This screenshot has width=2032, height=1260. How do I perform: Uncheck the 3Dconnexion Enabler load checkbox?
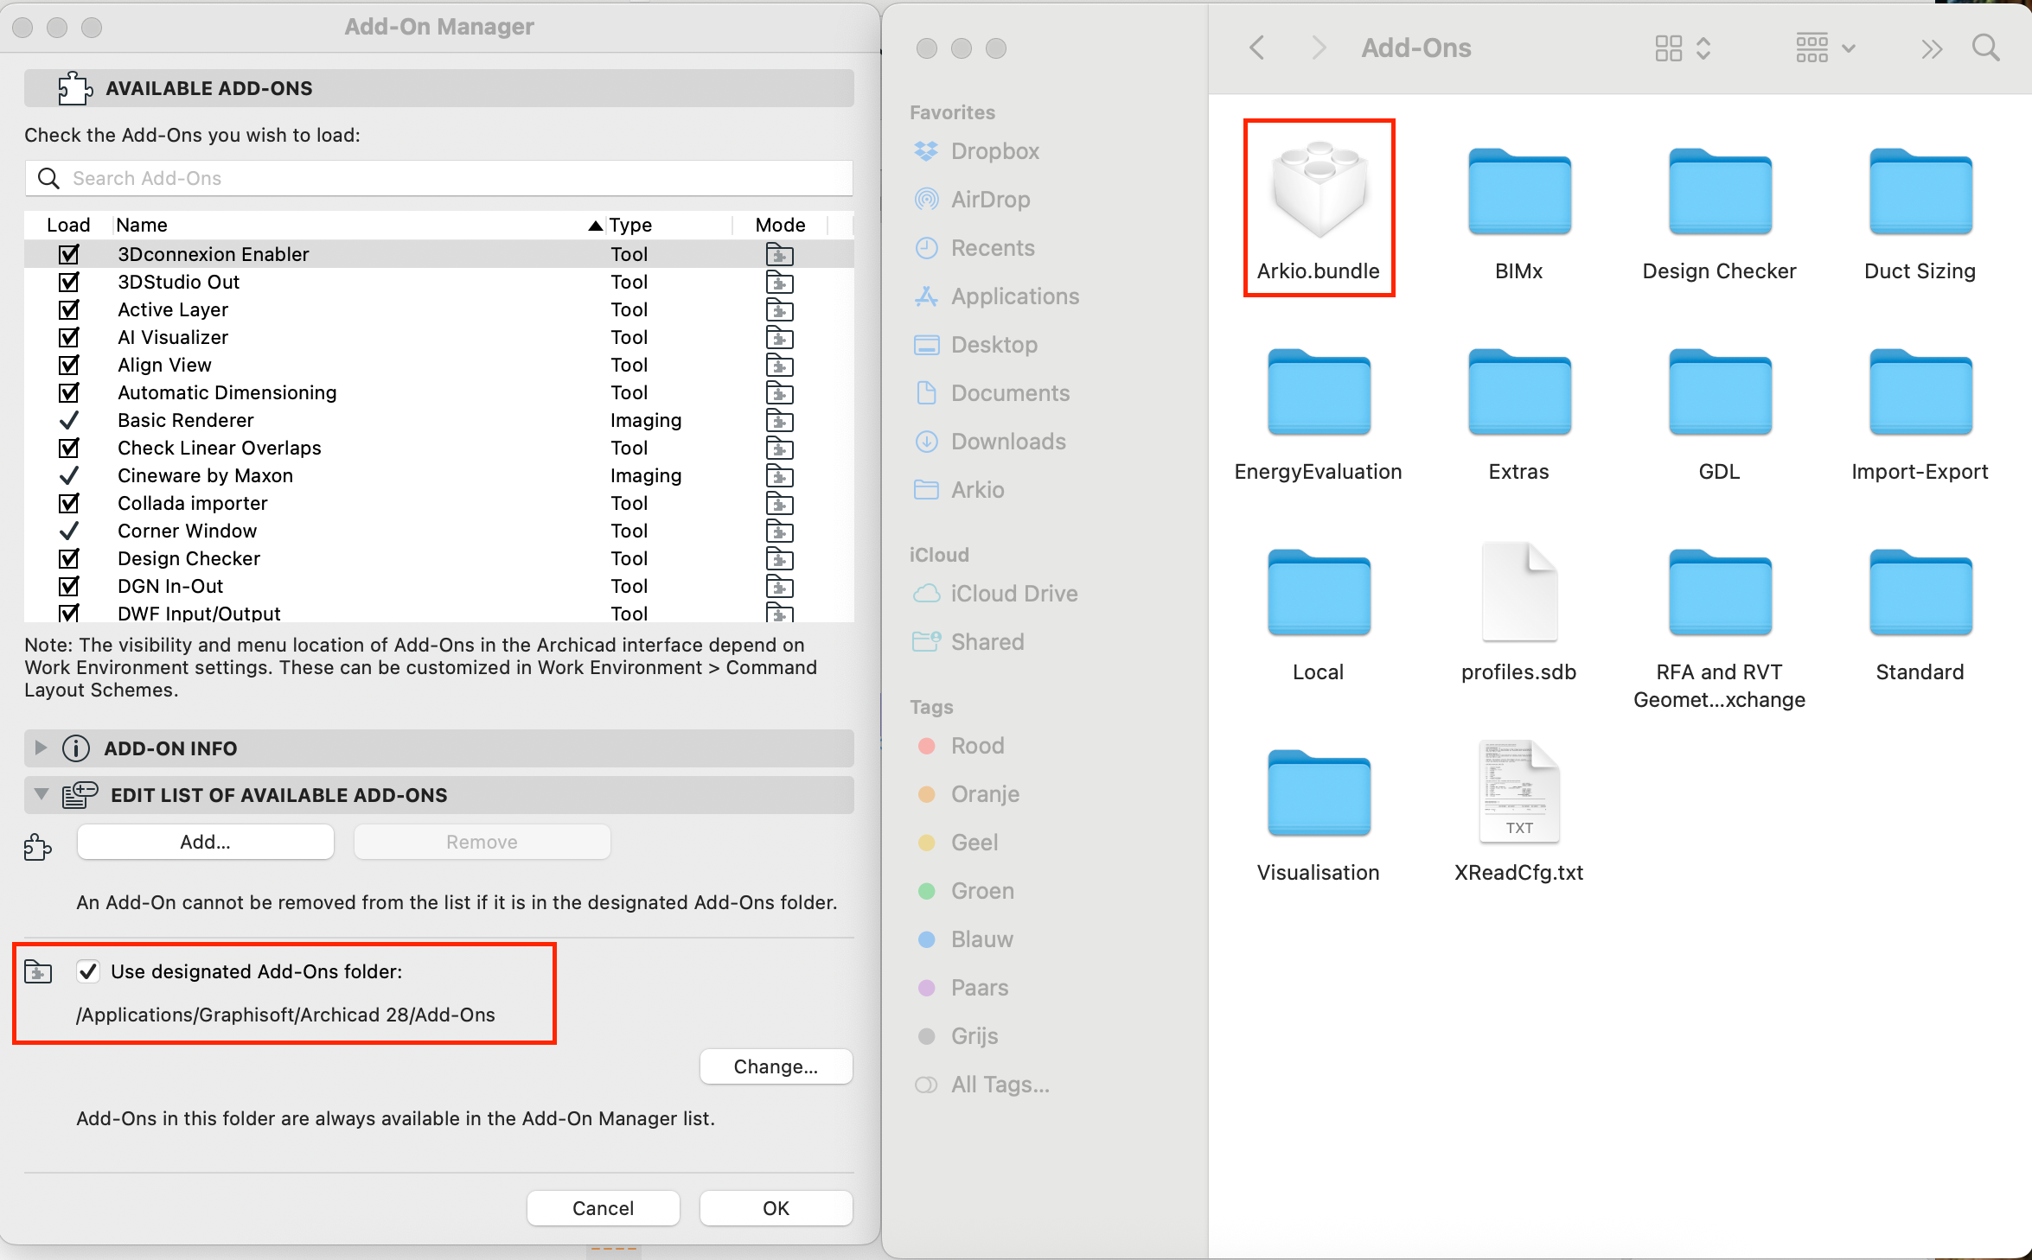69,254
